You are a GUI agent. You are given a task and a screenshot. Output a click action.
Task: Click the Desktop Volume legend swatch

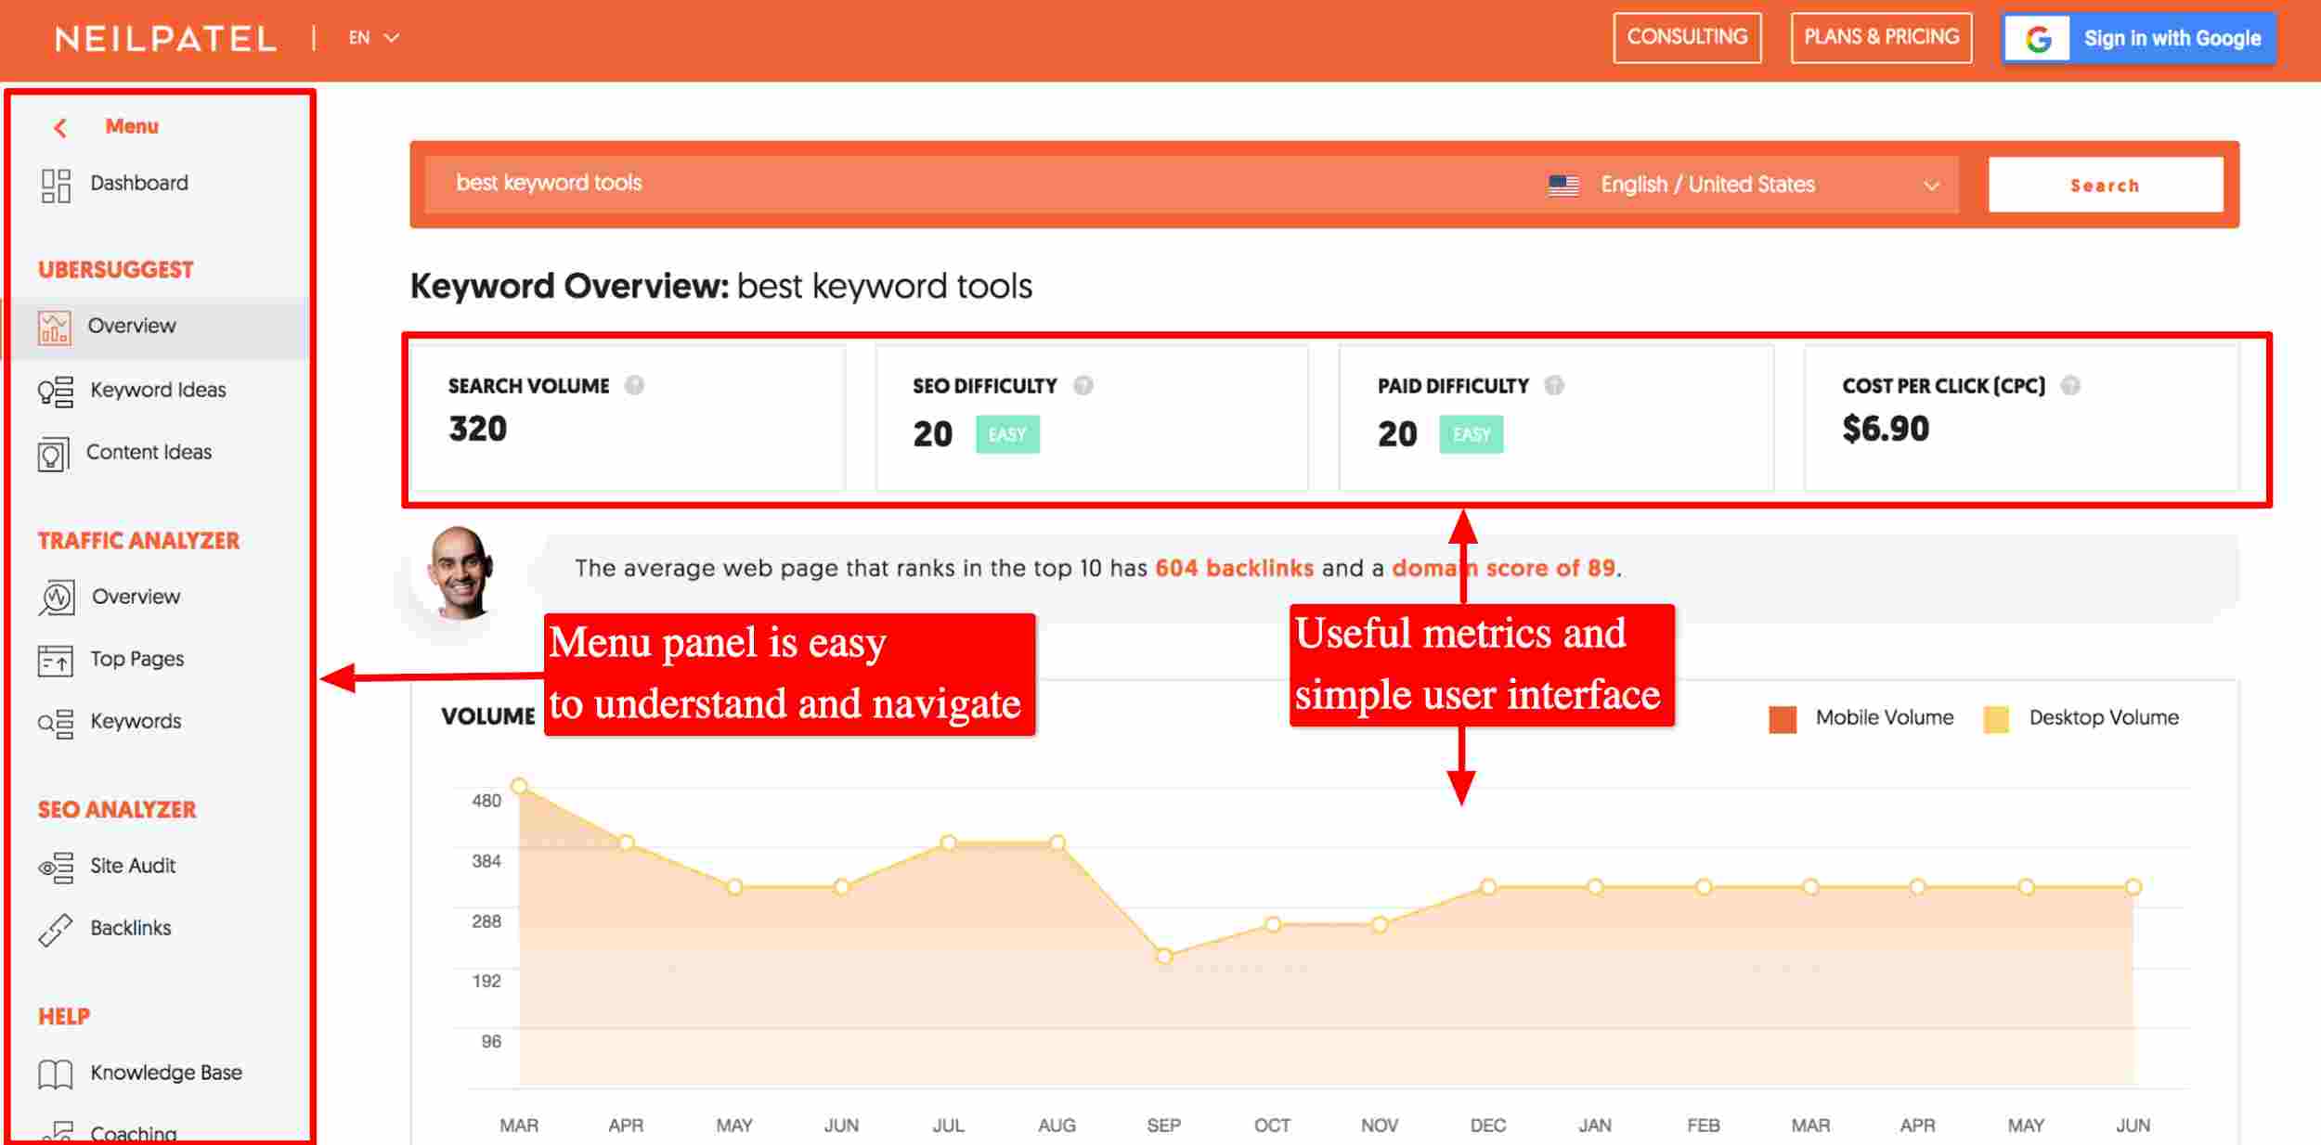(1996, 719)
